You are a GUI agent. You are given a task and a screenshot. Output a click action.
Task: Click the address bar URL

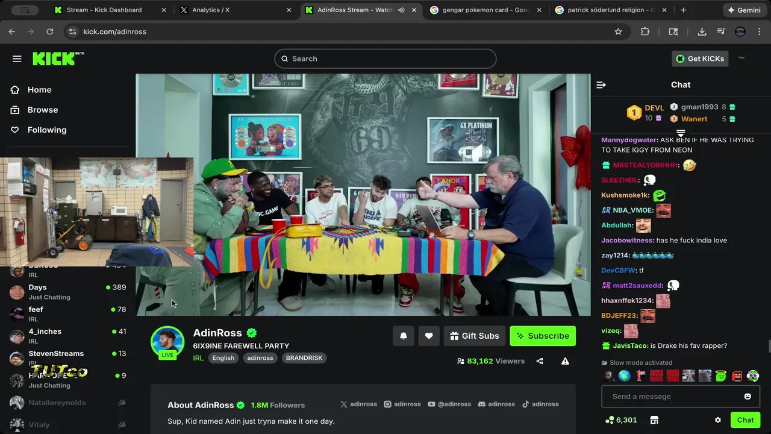point(114,31)
